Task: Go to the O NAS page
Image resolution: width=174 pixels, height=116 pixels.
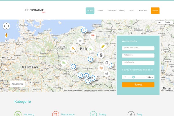Action: [x=100, y=10]
